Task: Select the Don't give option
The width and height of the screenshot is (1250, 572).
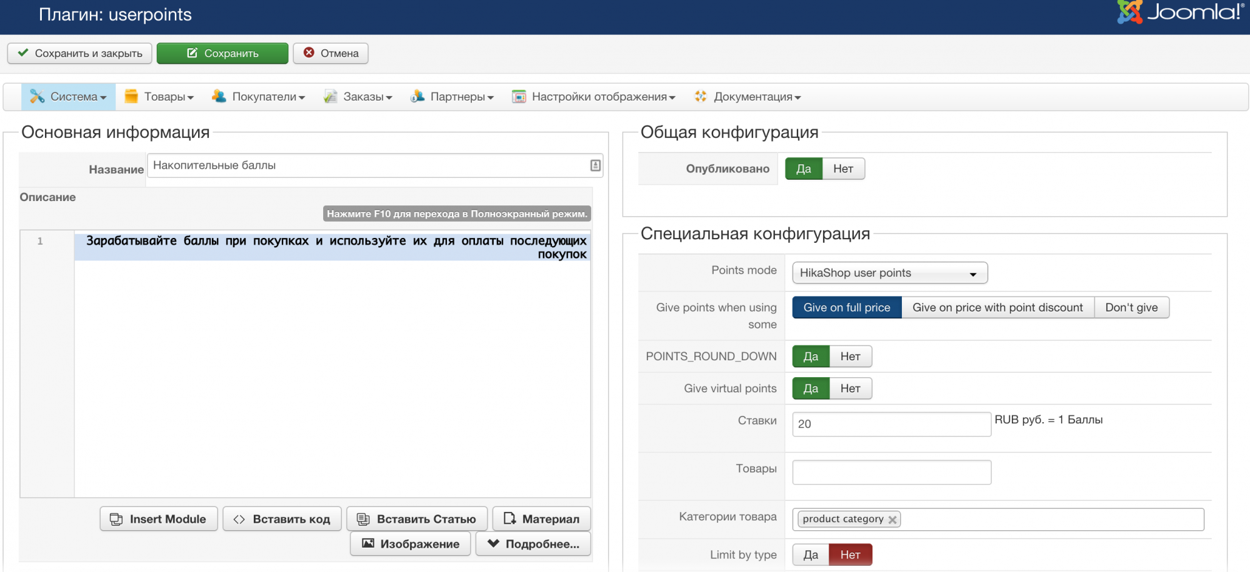Action: [1131, 307]
